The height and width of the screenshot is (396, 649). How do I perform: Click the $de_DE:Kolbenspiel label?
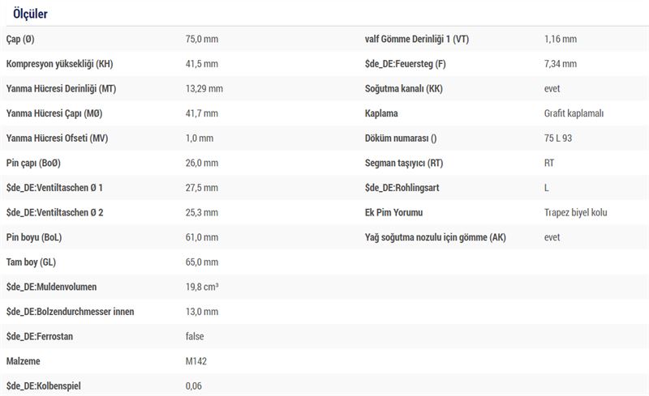pos(44,386)
